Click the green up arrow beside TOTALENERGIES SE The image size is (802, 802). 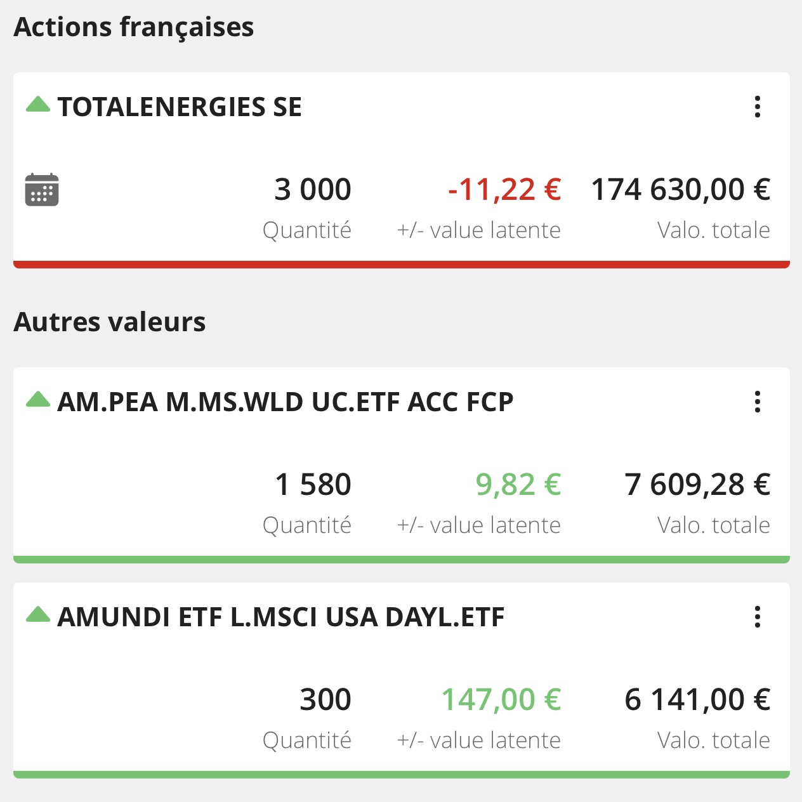38,104
